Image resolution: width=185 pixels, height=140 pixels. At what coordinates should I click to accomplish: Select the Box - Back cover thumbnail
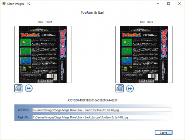pyautogui.click(x=144, y=54)
